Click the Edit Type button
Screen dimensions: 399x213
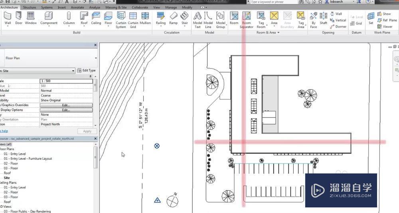pyautogui.click(x=86, y=71)
